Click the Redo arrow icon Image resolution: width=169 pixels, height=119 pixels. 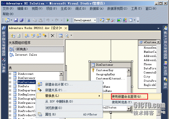click(57, 20)
